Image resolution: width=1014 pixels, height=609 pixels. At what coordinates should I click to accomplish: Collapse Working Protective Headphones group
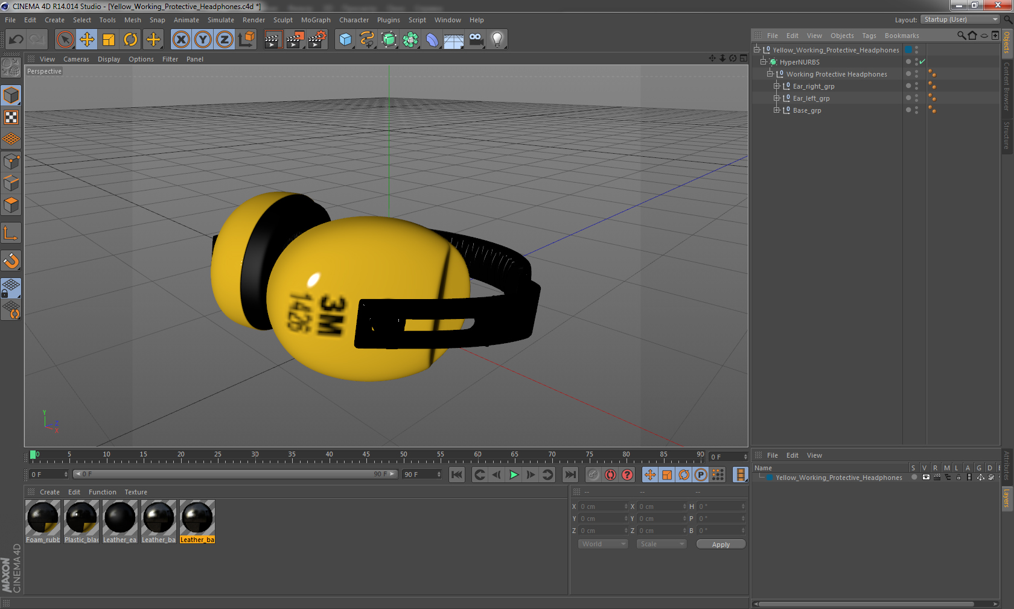(770, 74)
